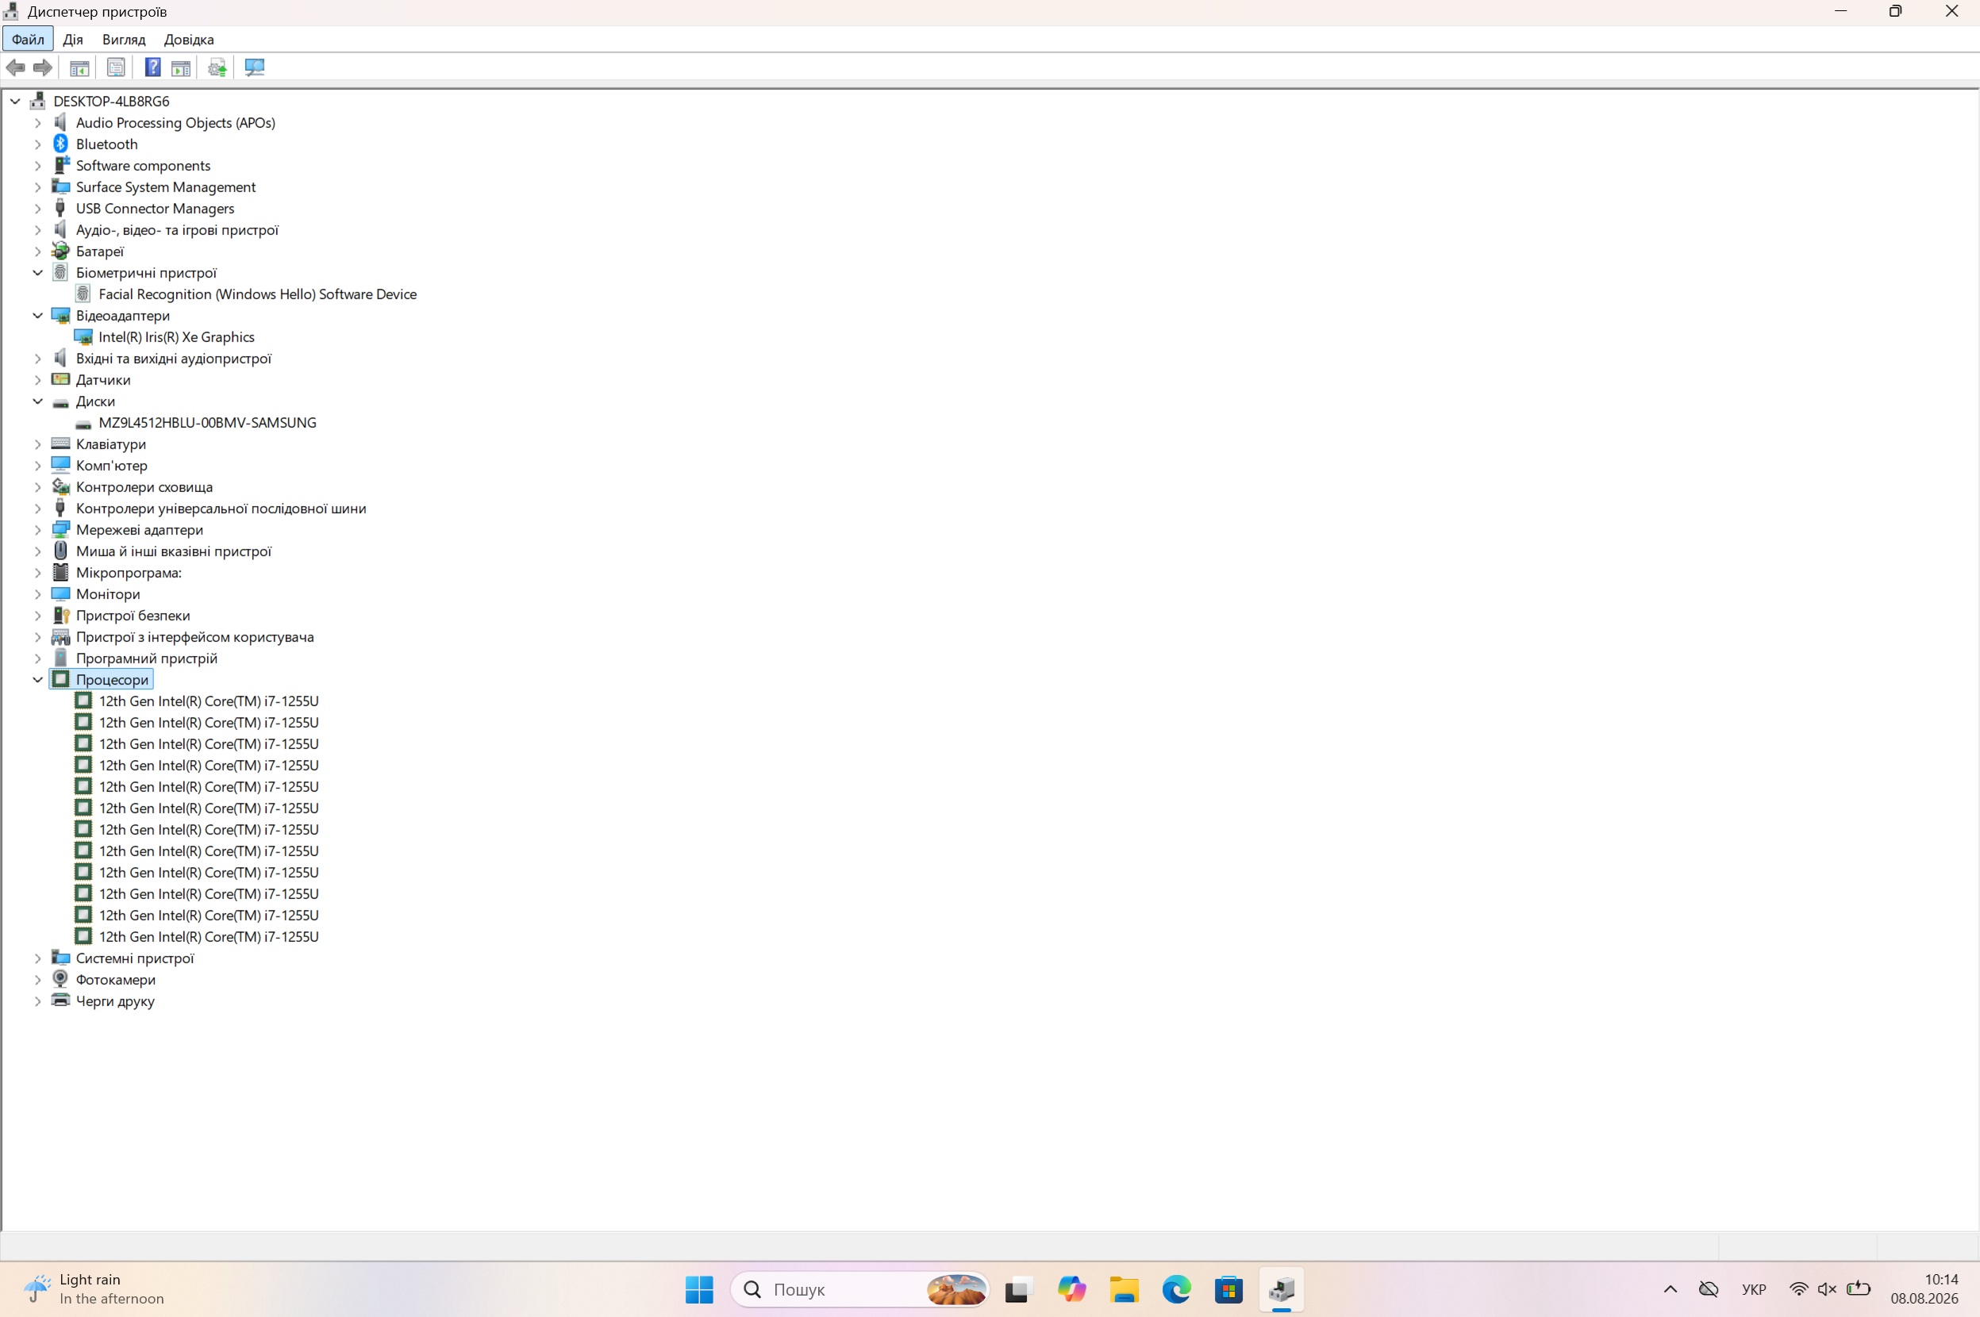Open File Explorer from the taskbar
Image resolution: width=1980 pixels, height=1317 pixels.
click(1124, 1289)
